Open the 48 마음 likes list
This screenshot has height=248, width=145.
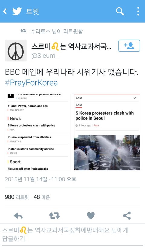42,197
